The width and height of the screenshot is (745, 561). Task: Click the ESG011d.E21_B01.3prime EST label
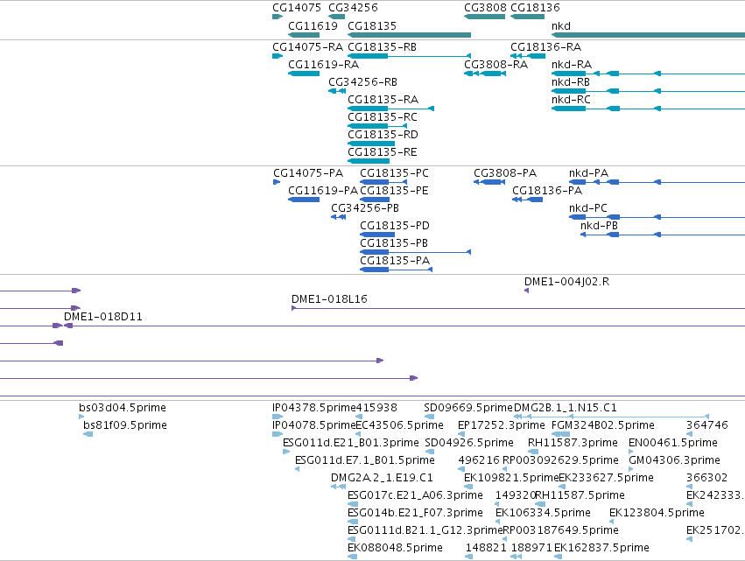pos(351,443)
